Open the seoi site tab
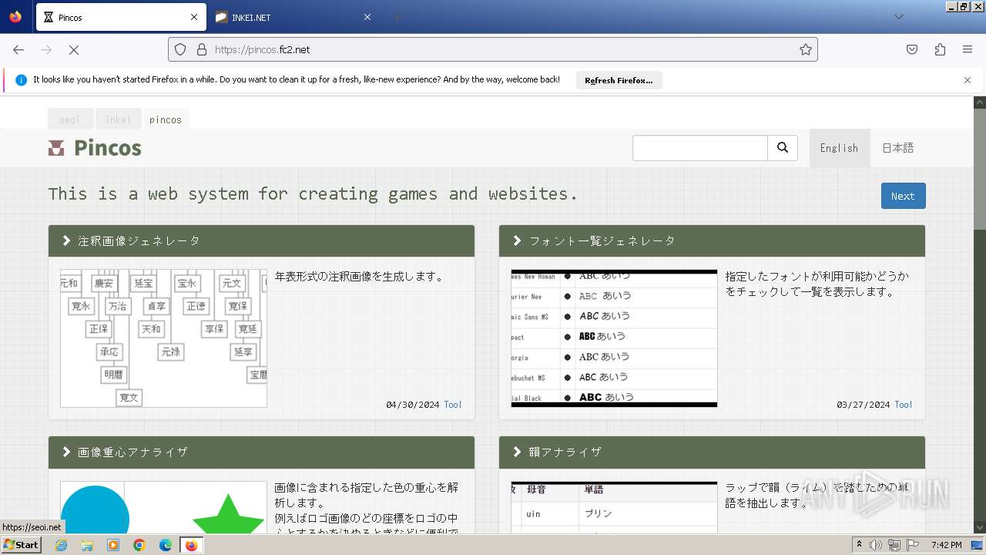 tap(70, 119)
